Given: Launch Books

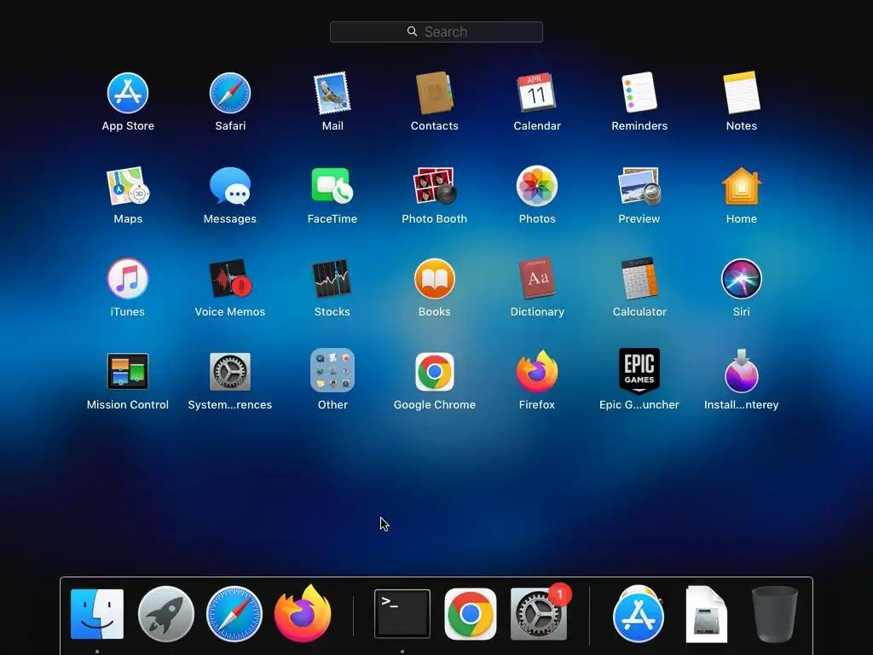Looking at the screenshot, I should pyautogui.click(x=434, y=279).
